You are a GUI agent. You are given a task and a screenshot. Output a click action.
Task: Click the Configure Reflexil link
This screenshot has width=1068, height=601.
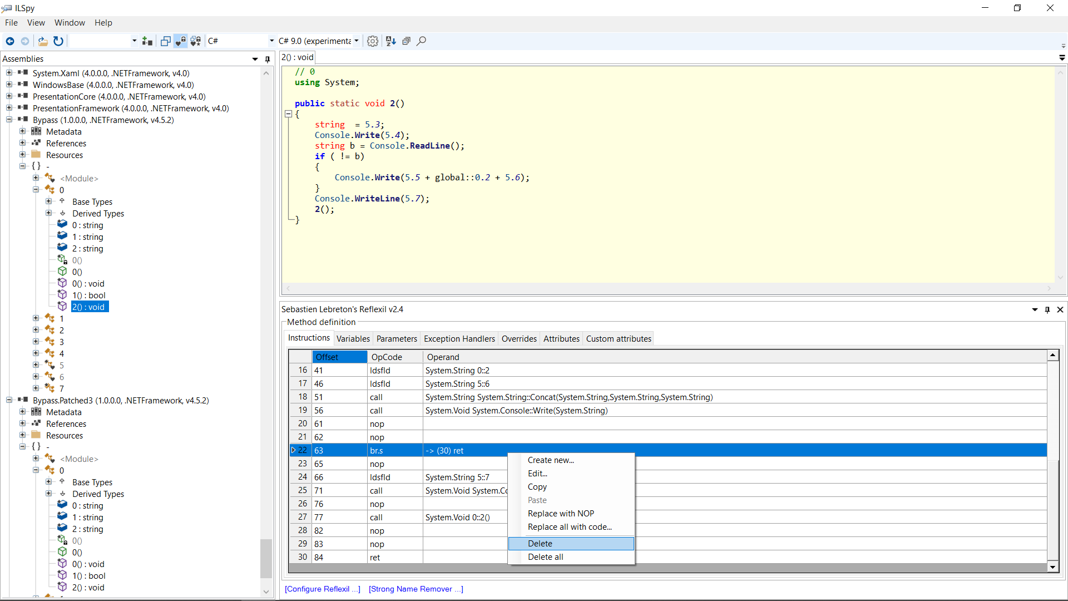click(x=323, y=589)
